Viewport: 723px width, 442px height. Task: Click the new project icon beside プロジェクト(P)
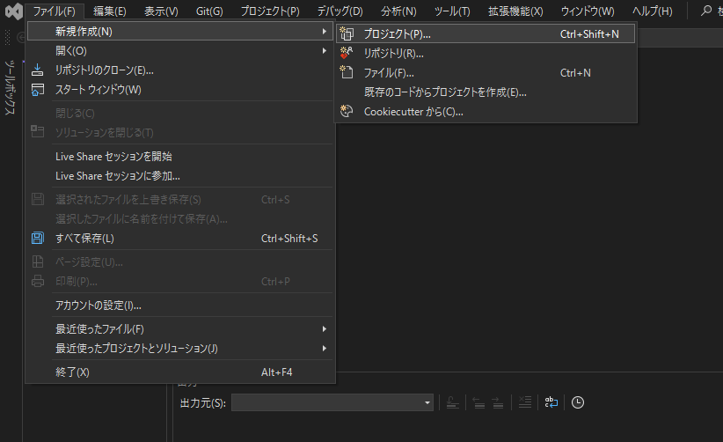point(347,33)
